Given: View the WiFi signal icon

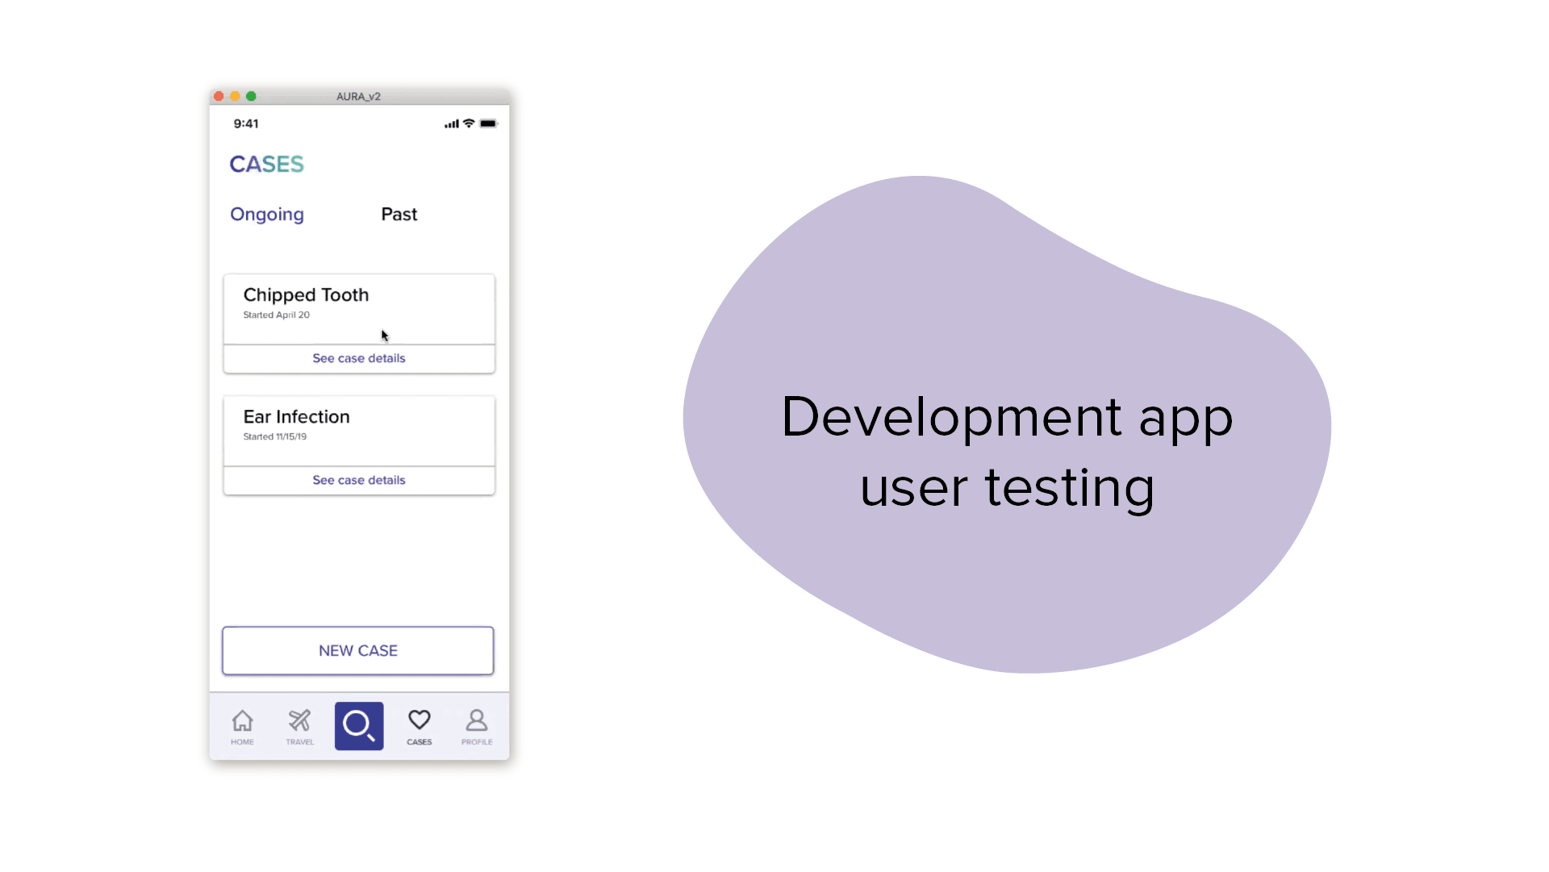Looking at the screenshot, I should click(468, 123).
